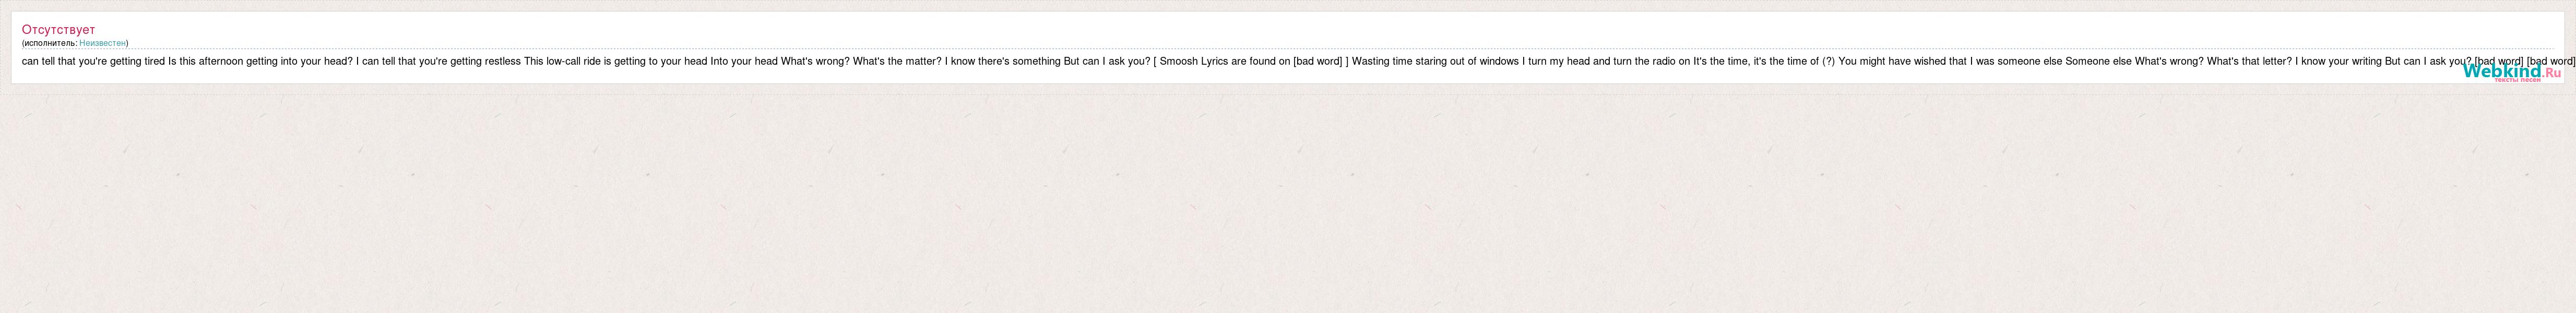
Task: Click the phrase "getting restless"
Action: click(485, 61)
